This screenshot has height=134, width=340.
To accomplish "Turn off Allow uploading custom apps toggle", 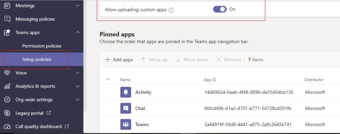I will 220,9.
